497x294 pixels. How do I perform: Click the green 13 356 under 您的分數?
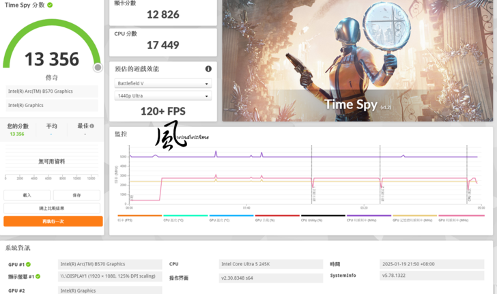[x=17, y=134]
